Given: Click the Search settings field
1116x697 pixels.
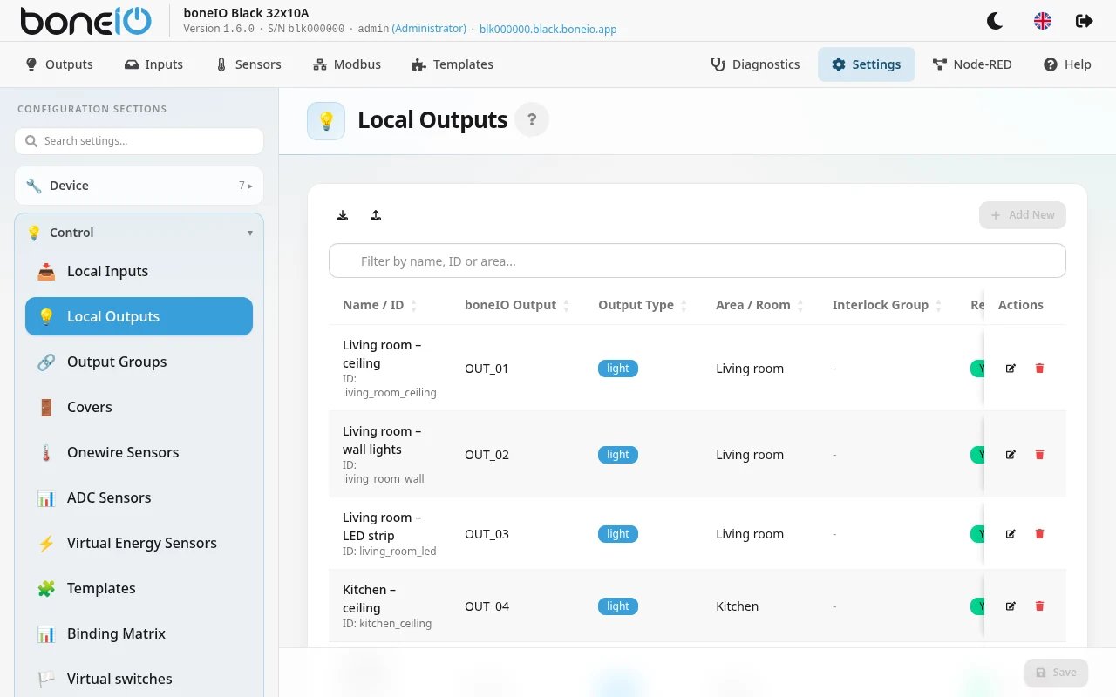Looking at the screenshot, I should (x=139, y=141).
